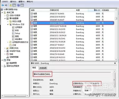Click tree pane scroll right arrow

(27, 96)
